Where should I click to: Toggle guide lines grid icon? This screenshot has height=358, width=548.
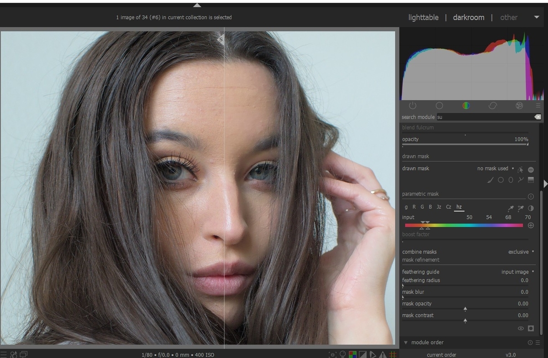(392, 354)
